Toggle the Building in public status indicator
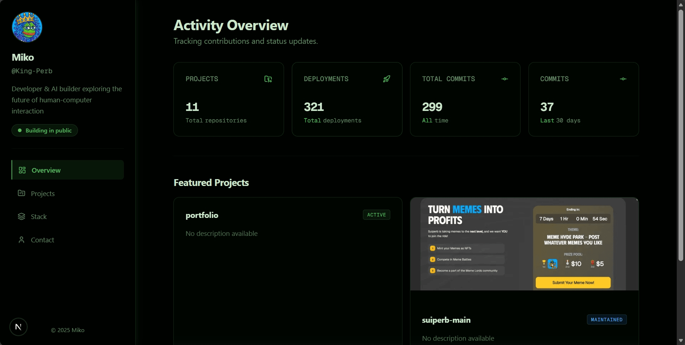This screenshot has width=685, height=345. click(x=45, y=130)
